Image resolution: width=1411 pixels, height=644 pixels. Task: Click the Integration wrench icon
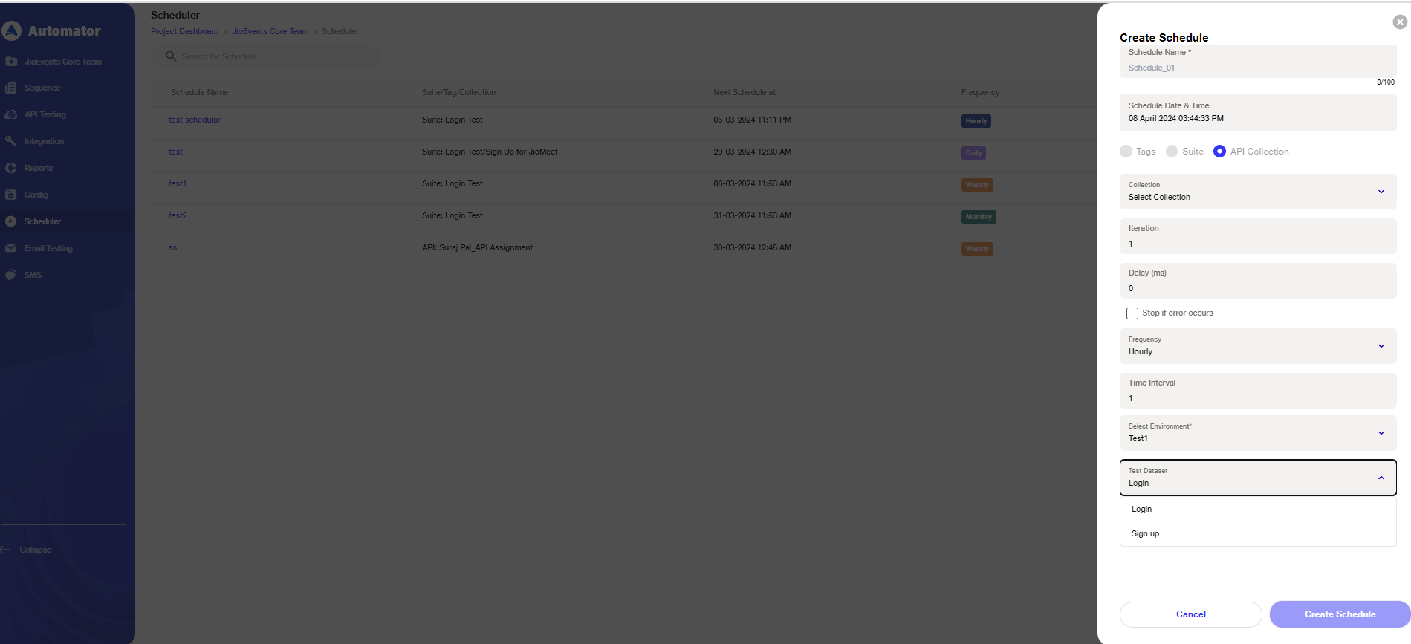click(11, 141)
